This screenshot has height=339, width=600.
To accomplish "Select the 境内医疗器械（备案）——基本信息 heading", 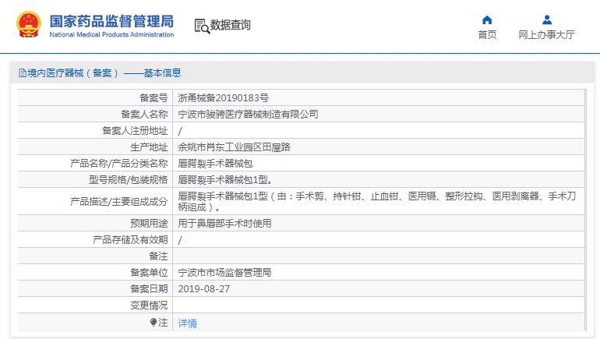I will pyautogui.click(x=104, y=73).
